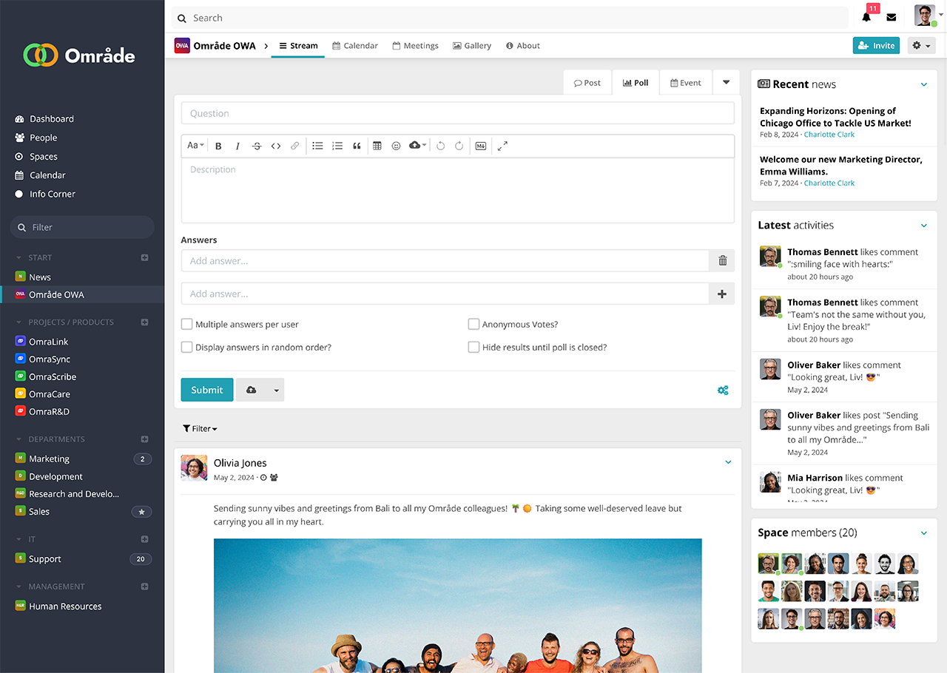Tick Hide results until poll is closed
The height and width of the screenshot is (673, 947).
[x=474, y=347]
